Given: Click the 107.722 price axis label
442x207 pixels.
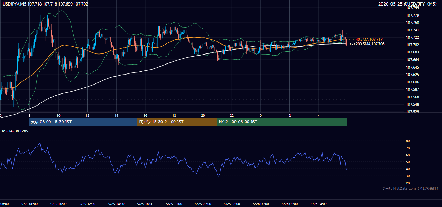Looking at the screenshot, I should coord(412,37).
